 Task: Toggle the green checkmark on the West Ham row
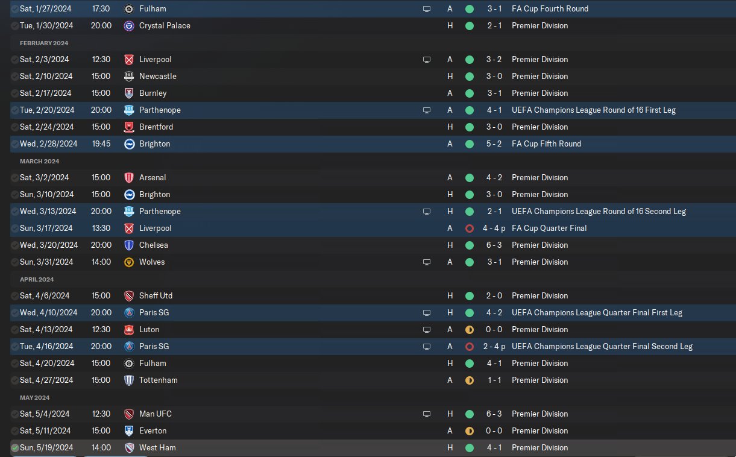coord(14,448)
